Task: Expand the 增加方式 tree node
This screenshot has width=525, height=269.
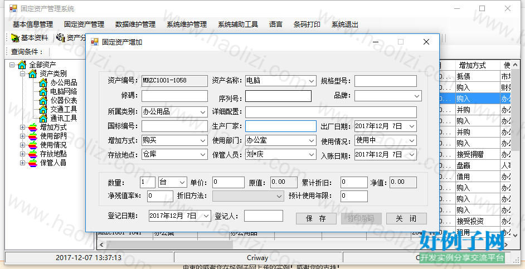Action: tap(22, 127)
